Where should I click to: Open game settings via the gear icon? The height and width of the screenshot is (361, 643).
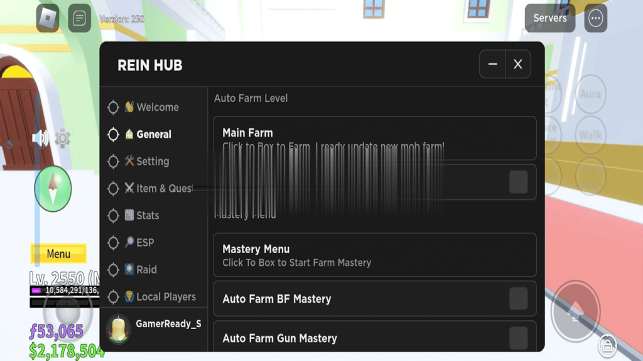coord(62,138)
